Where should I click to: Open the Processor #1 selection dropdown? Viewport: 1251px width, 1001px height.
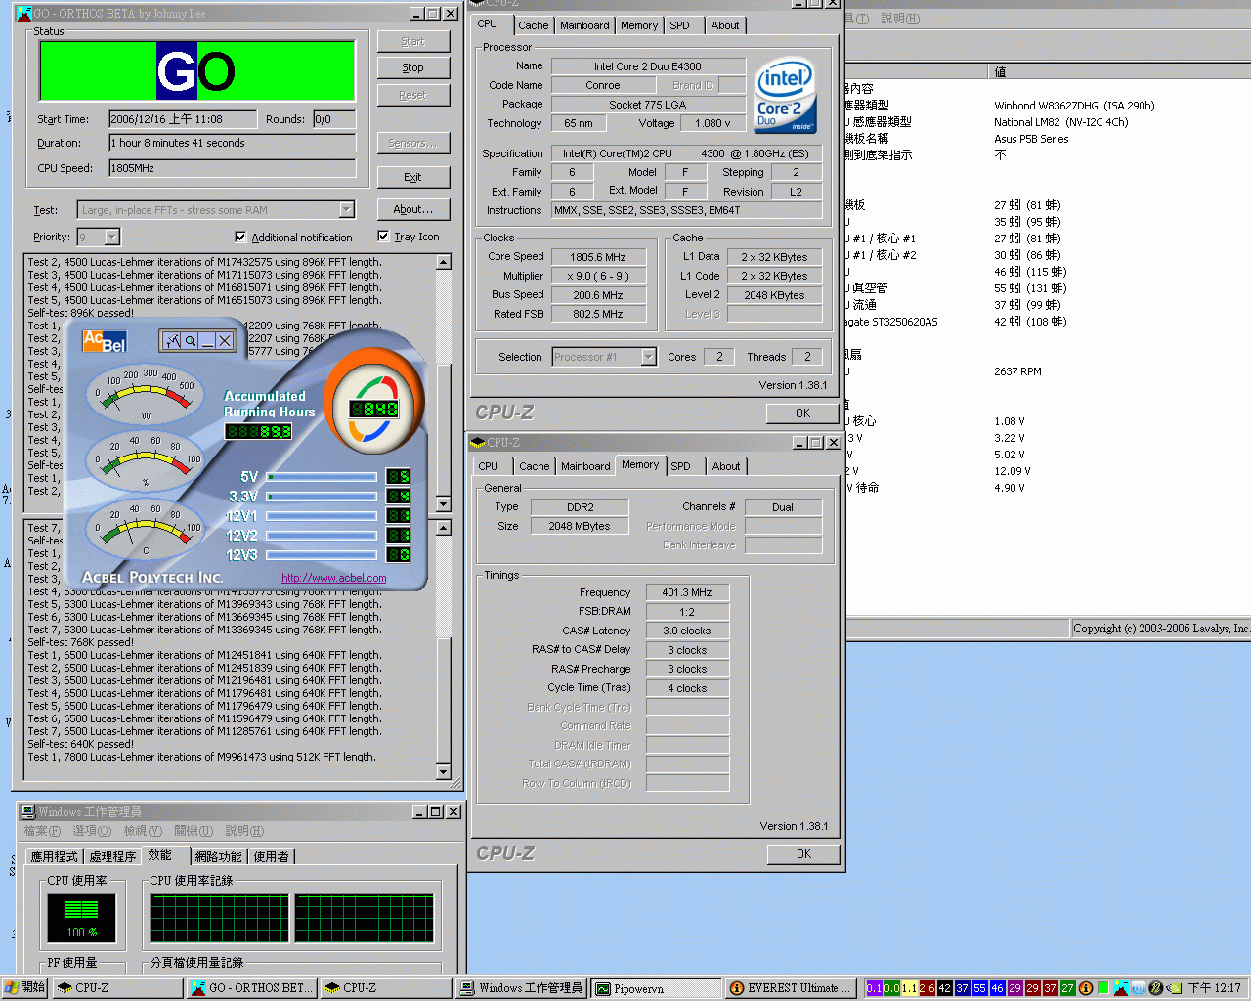tap(649, 357)
